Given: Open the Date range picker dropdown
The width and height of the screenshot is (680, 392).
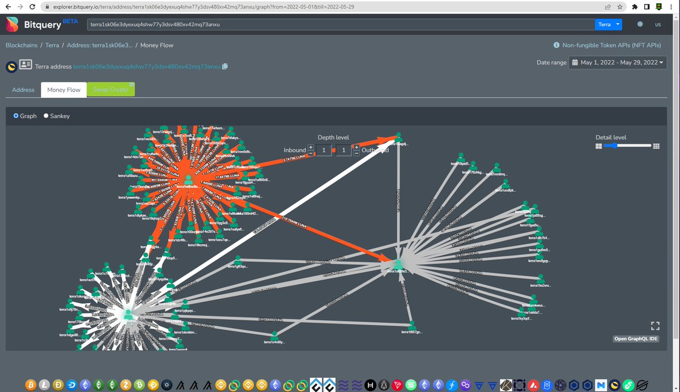Looking at the screenshot, I should point(617,62).
